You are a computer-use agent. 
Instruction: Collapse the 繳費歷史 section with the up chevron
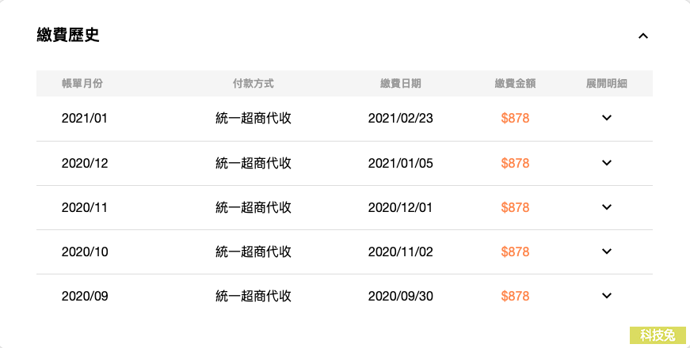[643, 36]
